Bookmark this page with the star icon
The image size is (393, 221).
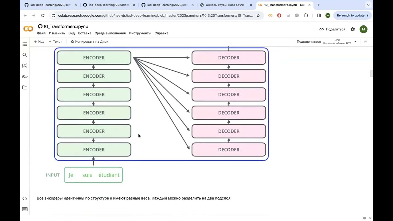pyautogui.click(x=258, y=15)
